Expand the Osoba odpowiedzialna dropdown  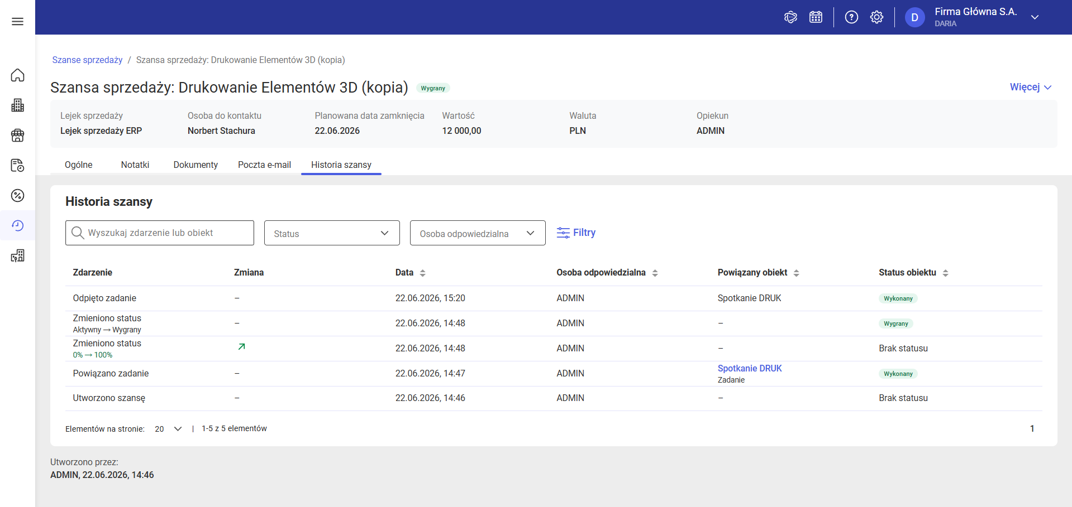(478, 233)
